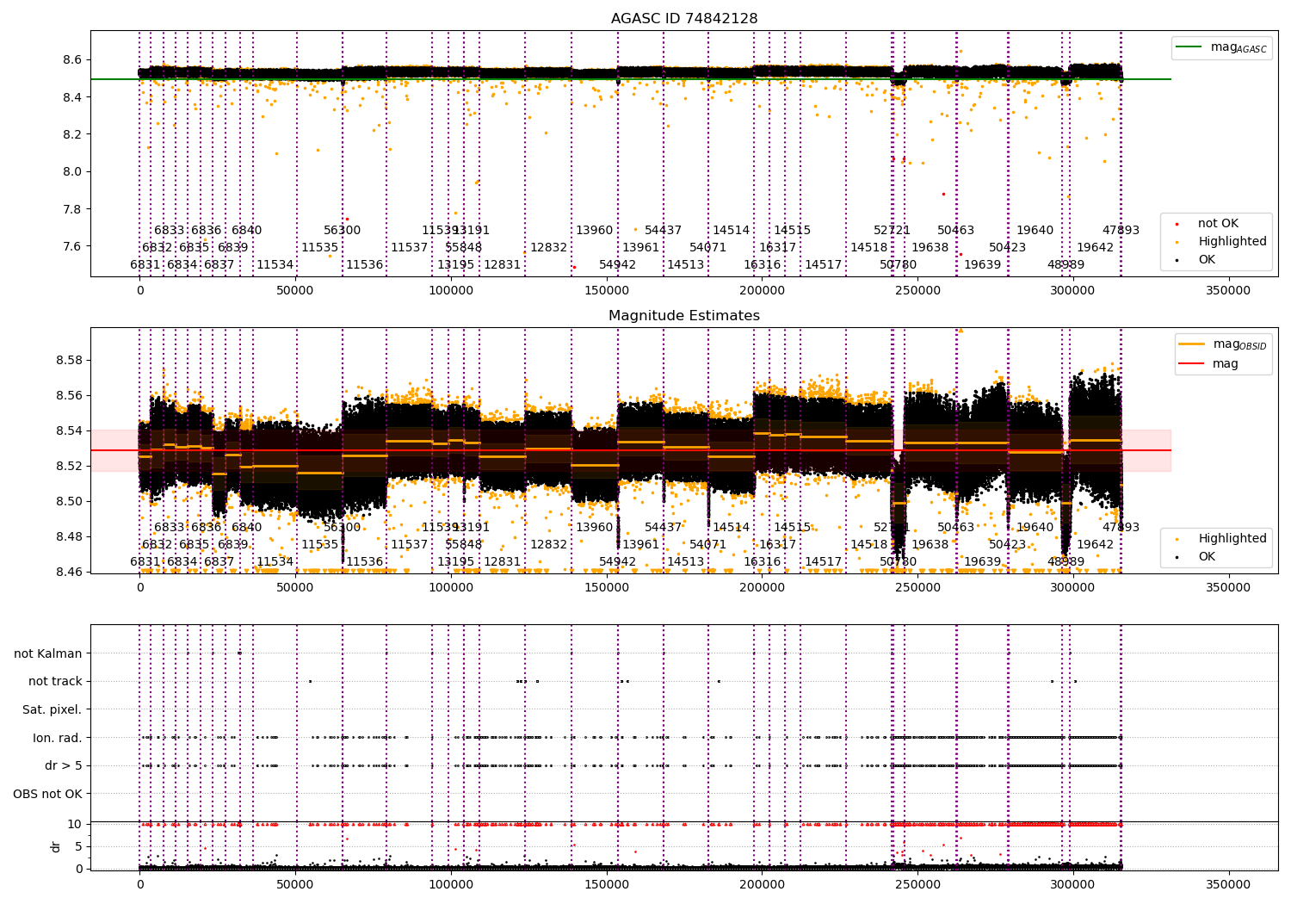Click the y-tick '7.8' in the top plot
This screenshot has width=1291, height=904.
click(x=72, y=209)
